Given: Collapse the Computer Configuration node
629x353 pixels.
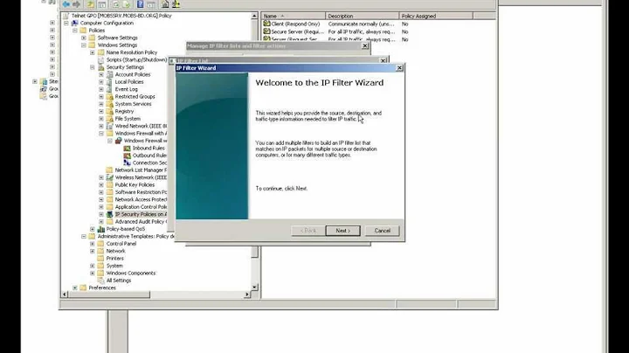Looking at the screenshot, I should [x=66, y=23].
